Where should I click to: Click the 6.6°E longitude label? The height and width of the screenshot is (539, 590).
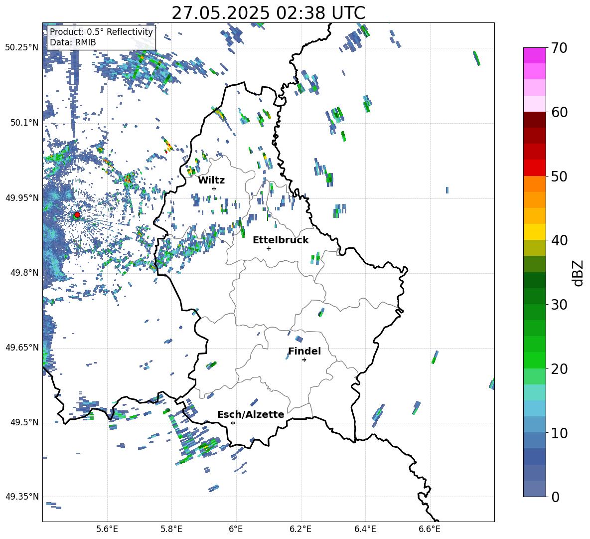[x=430, y=529]
